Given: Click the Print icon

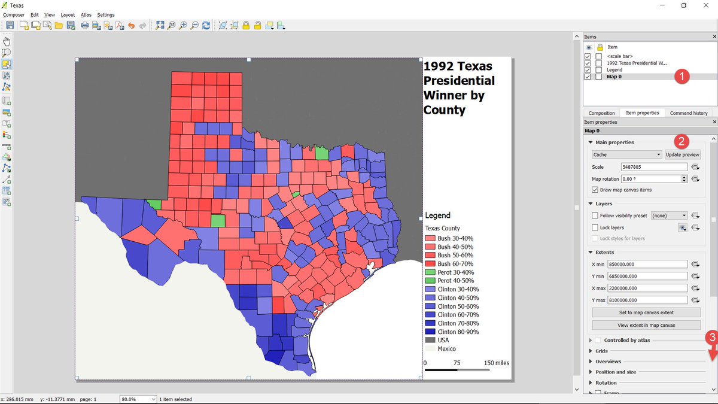Looking at the screenshot, I should 85,25.
